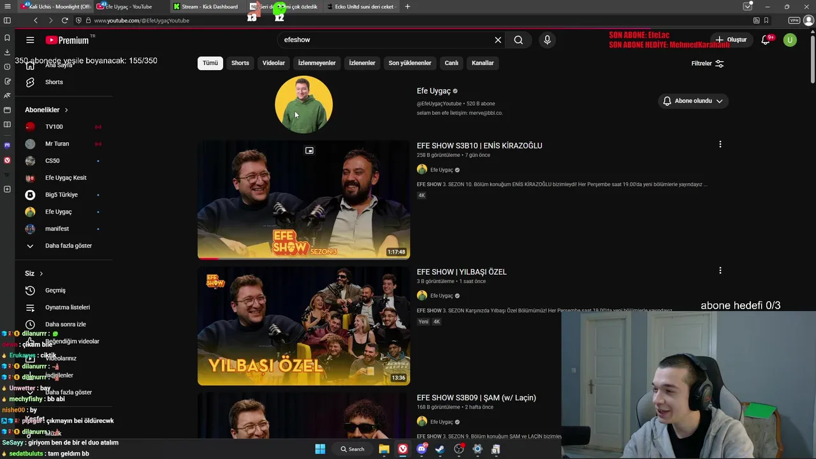Go to YouTube Premium home logo

tap(67, 40)
